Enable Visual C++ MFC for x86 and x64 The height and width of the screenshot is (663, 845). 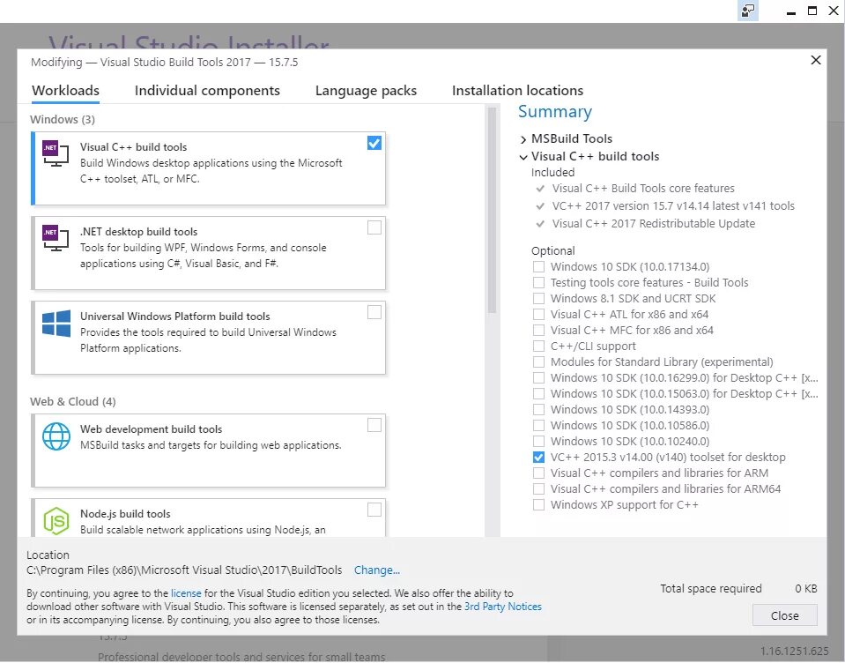(538, 331)
